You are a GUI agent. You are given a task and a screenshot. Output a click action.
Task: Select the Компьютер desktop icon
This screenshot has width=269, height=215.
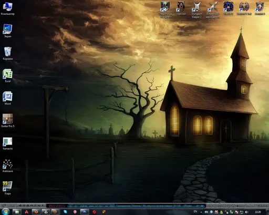coord(7,8)
